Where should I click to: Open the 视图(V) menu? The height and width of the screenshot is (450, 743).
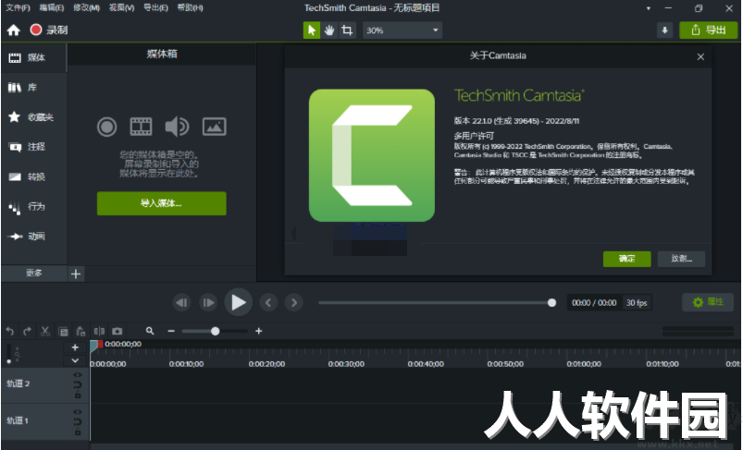click(x=122, y=8)
